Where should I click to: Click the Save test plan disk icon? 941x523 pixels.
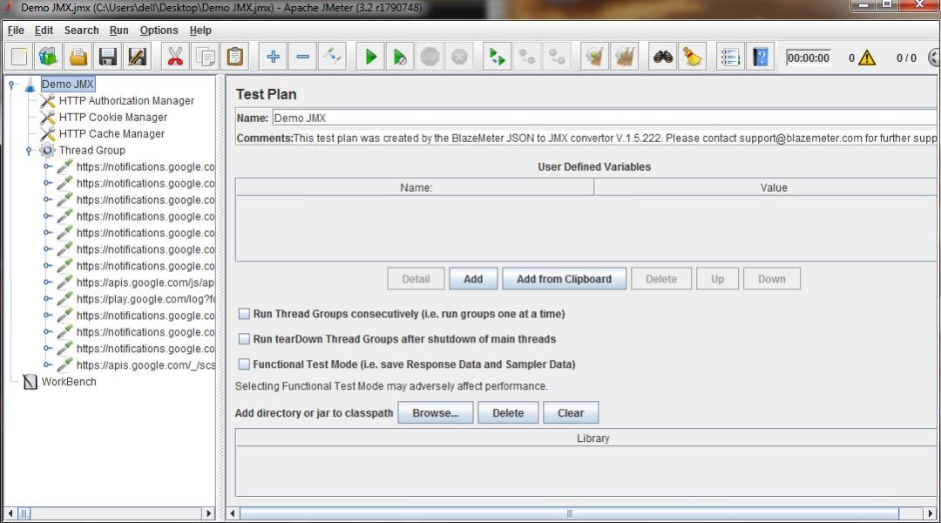[x=107, y=57]
